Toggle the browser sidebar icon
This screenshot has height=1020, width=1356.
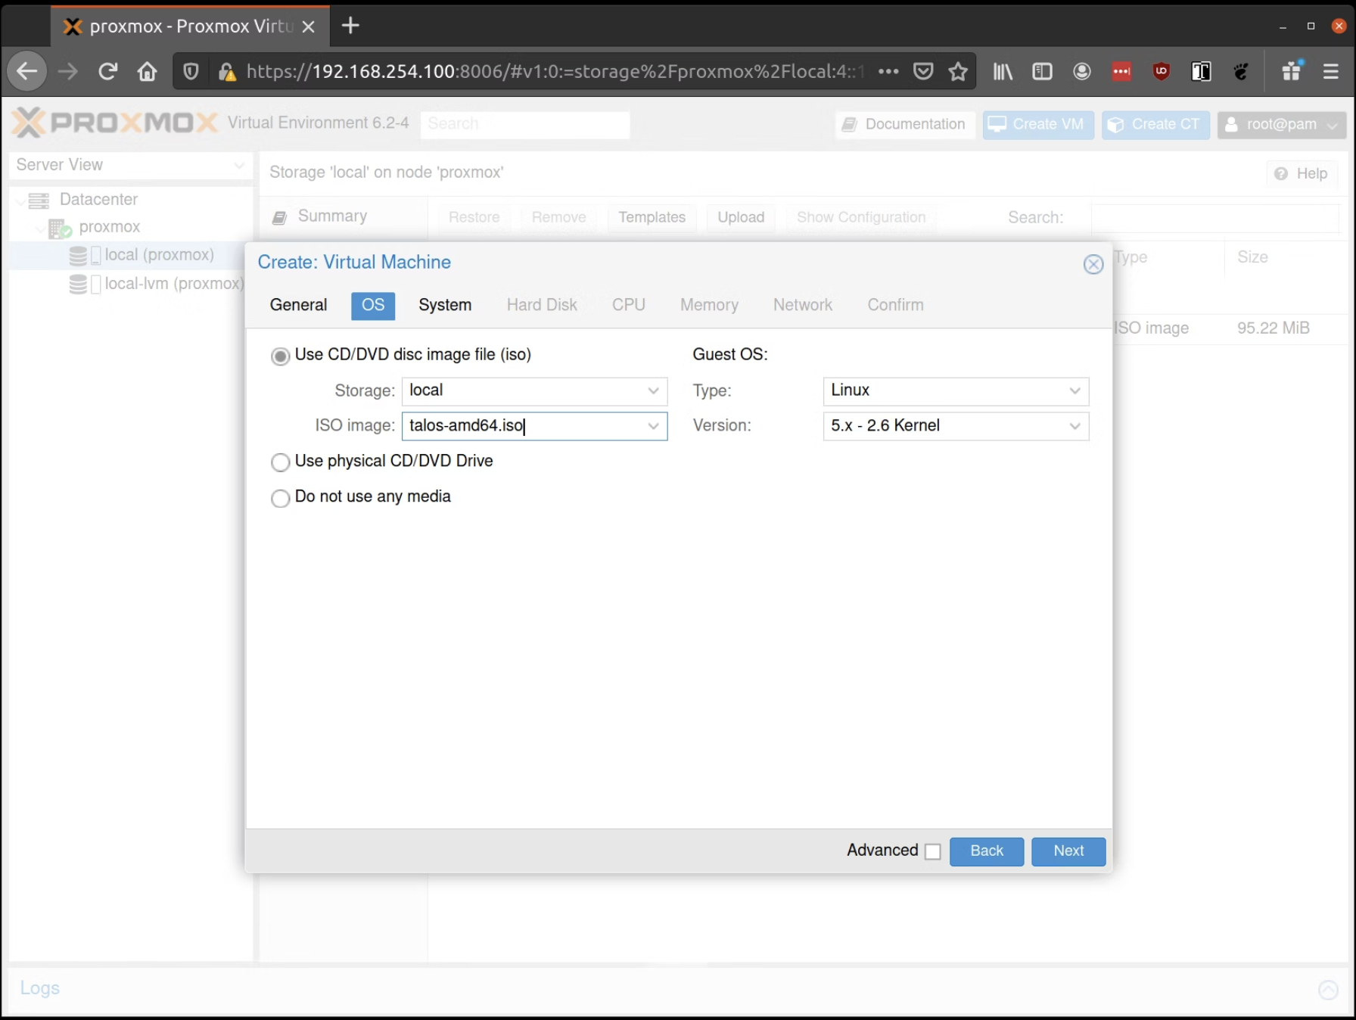[x=1042, y=71]
